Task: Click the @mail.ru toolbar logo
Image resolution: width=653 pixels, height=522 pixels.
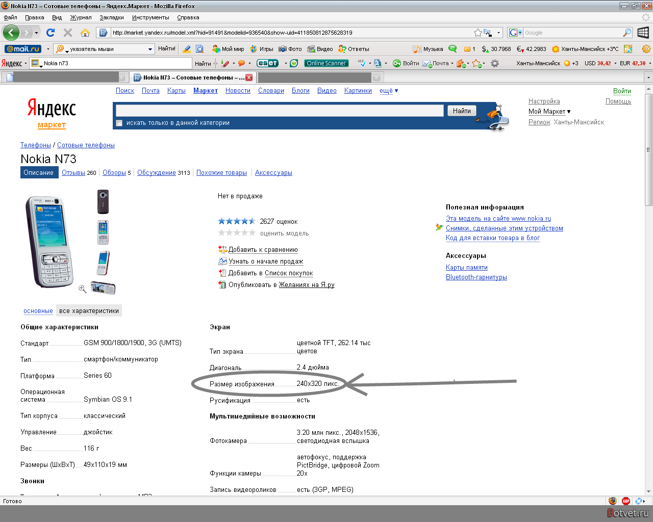Action: point(23,49)
